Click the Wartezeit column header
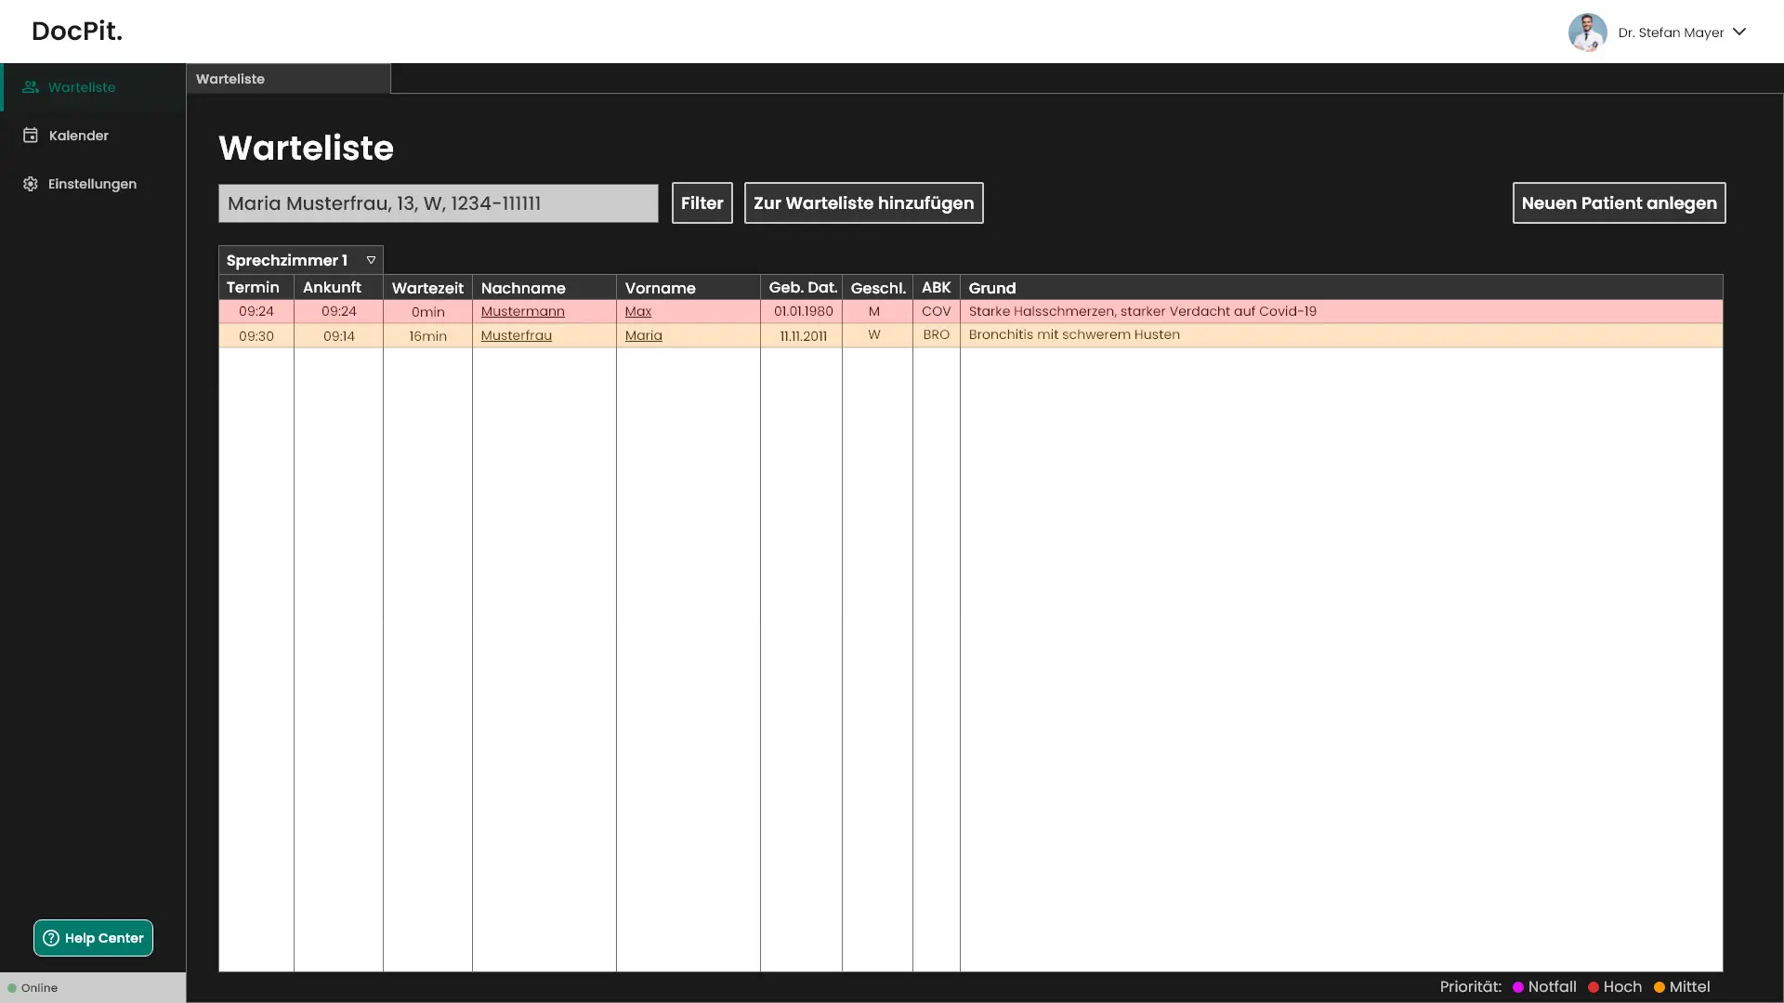 coord(427,288)
